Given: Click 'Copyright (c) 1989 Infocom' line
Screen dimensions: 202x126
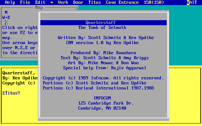Looking at the screenshot, I should click(x=103, y=78).
